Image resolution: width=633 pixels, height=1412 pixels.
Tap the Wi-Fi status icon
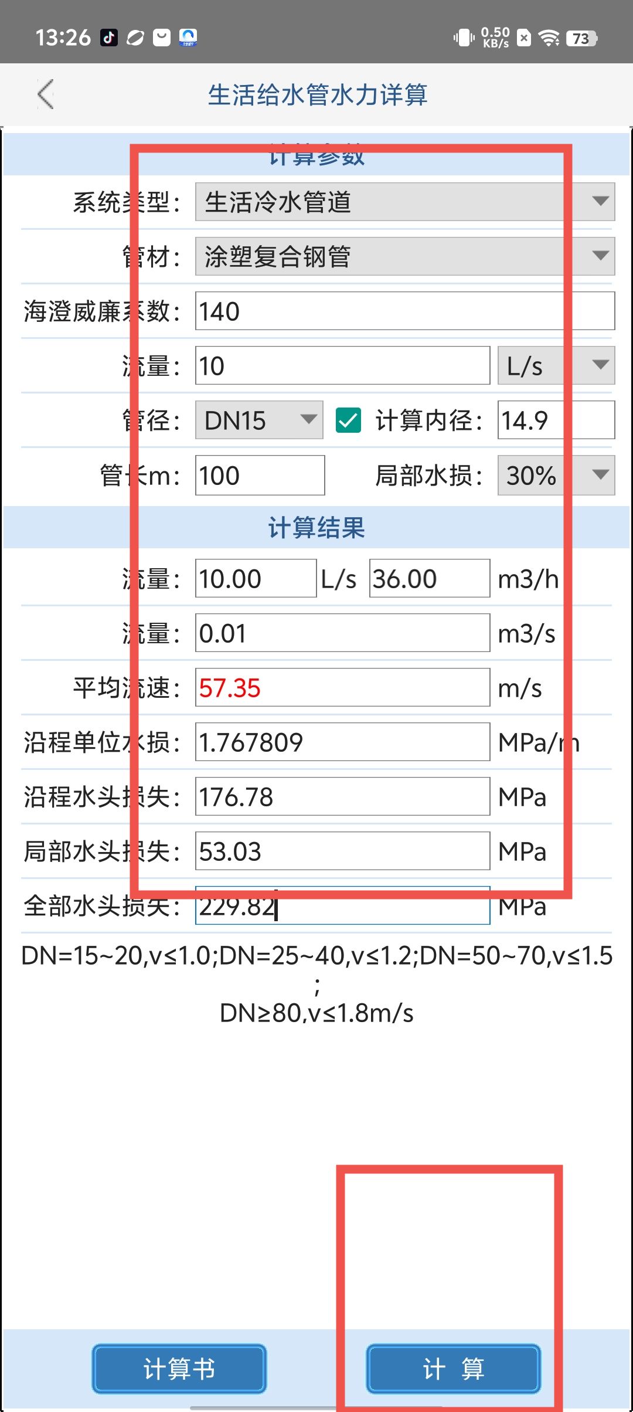click(x=549, y=39)
